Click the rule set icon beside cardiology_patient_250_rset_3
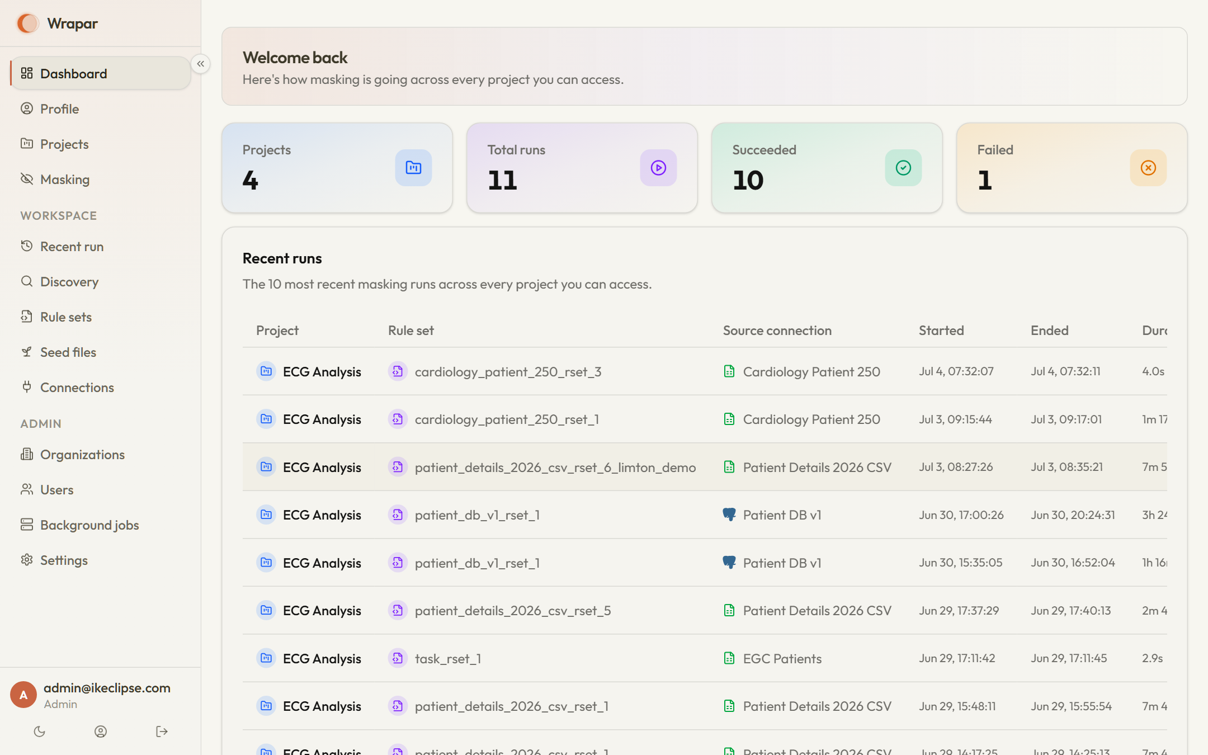Viewport: 1208px width, 755px height. [x=398, y=371]
